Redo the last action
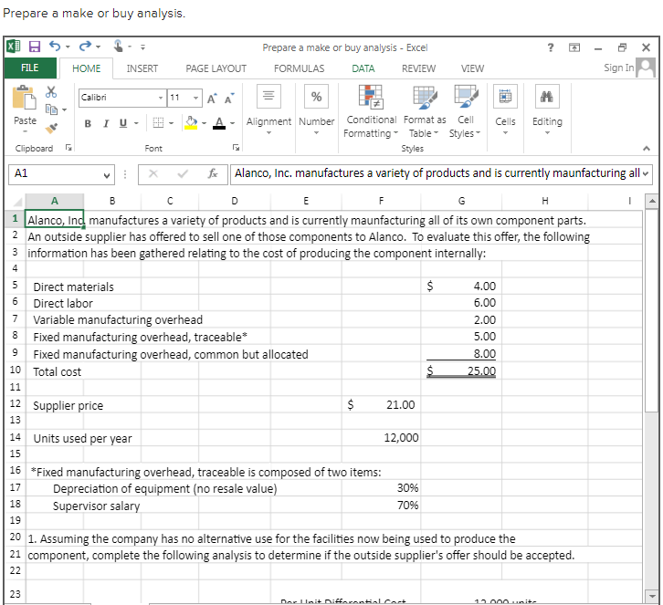The width and height of the screenshot is (663, 605). tap(85, 46)
